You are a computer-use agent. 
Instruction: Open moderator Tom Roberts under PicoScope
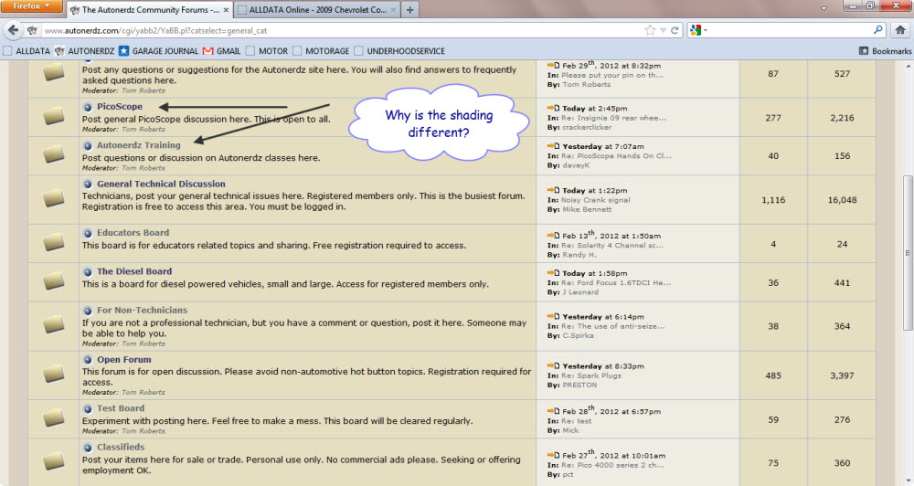coord(143,130)
